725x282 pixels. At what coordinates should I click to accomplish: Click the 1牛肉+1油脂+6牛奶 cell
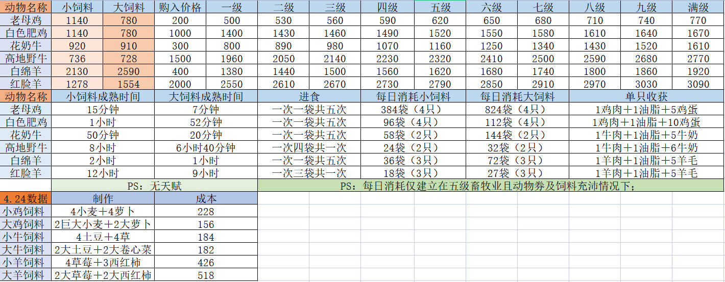pyautogui.click(x=646, y=147)
